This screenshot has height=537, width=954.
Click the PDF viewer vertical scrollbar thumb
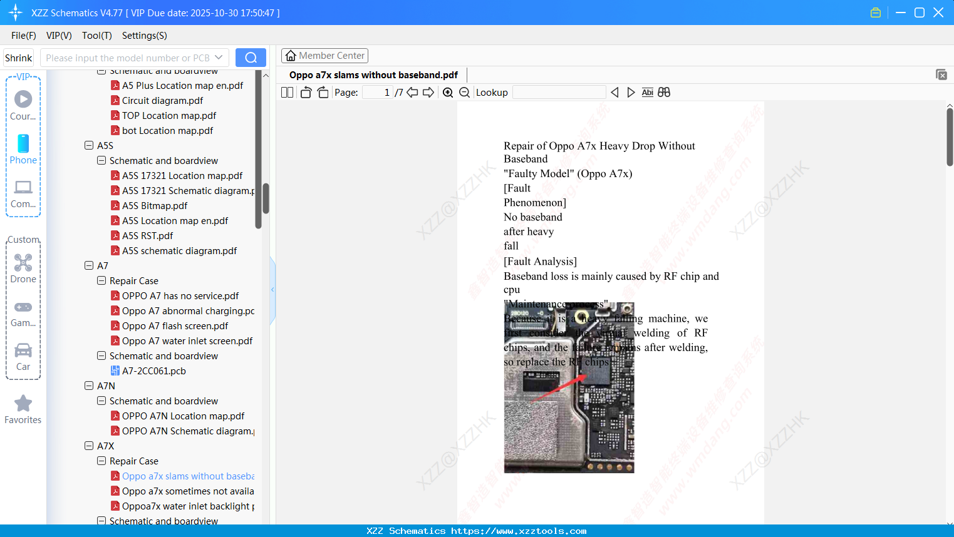[950, 137]
